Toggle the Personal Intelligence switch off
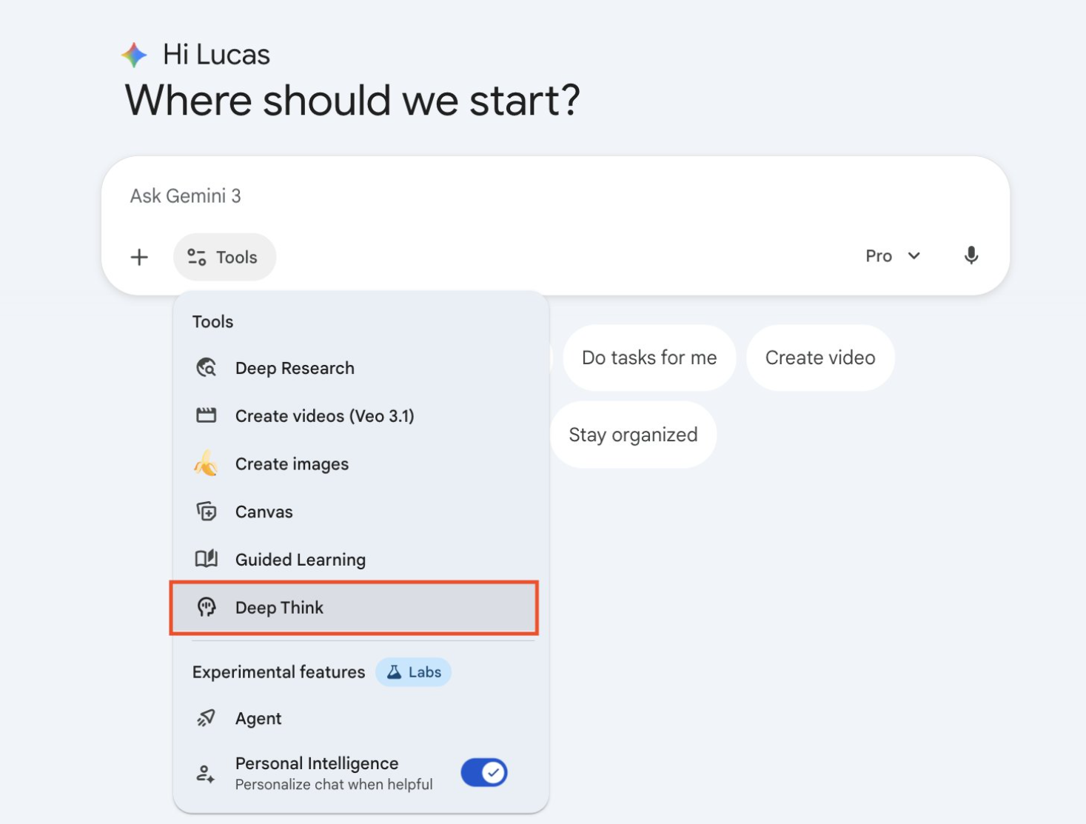The width and height of the screenshot is (1086, 824). [x=484, y=773]
